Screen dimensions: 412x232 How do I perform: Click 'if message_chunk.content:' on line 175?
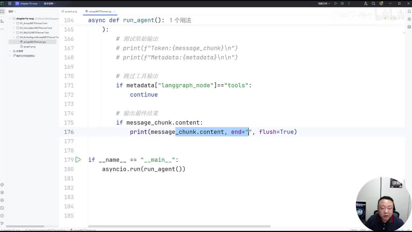160,123
